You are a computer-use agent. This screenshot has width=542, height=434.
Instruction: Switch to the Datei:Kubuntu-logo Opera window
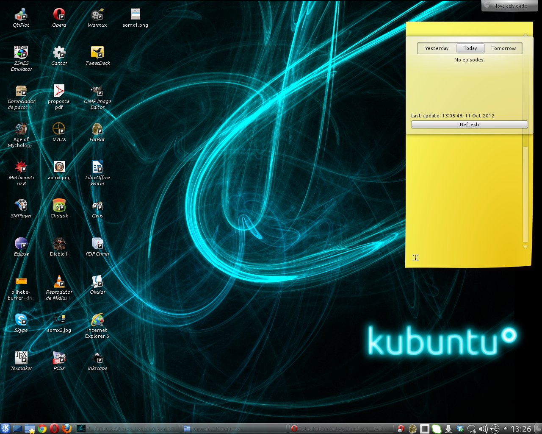(341, 428)
